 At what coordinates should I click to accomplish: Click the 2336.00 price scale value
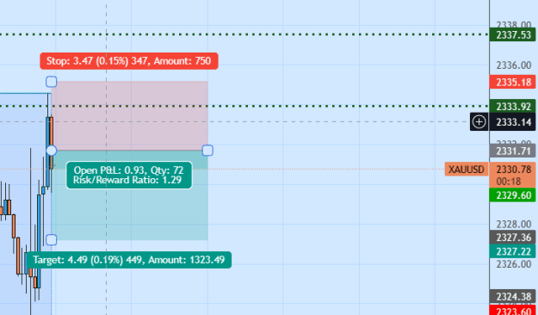[x=513, y=65]
